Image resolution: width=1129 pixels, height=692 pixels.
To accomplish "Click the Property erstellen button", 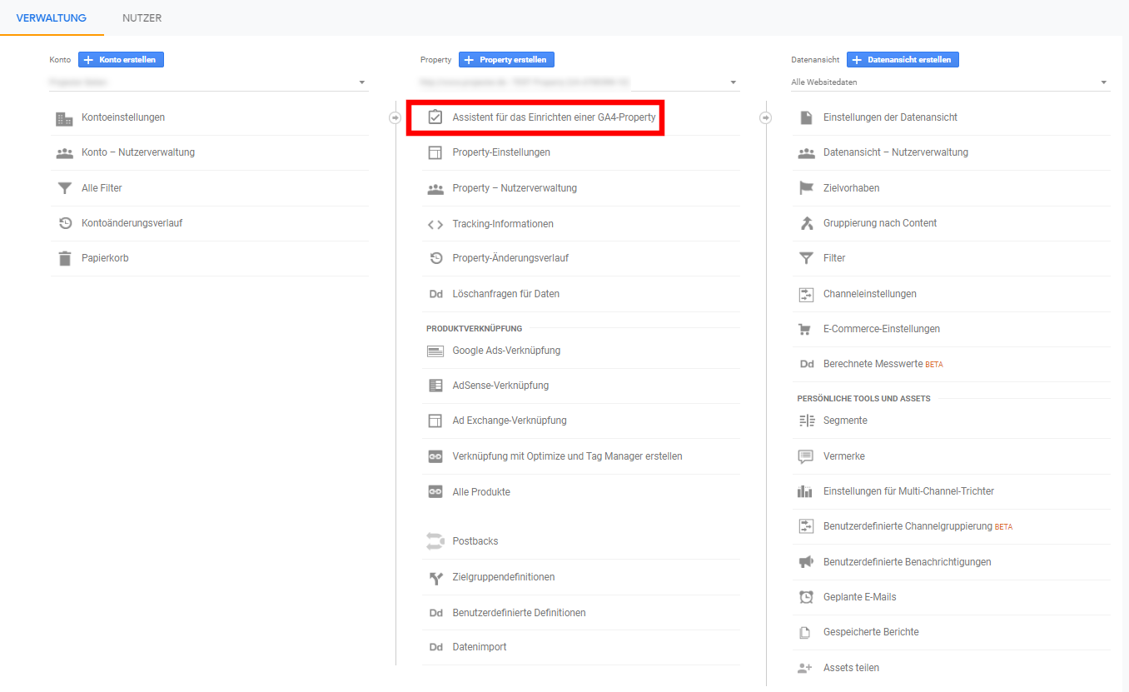I will click(506, 60).
